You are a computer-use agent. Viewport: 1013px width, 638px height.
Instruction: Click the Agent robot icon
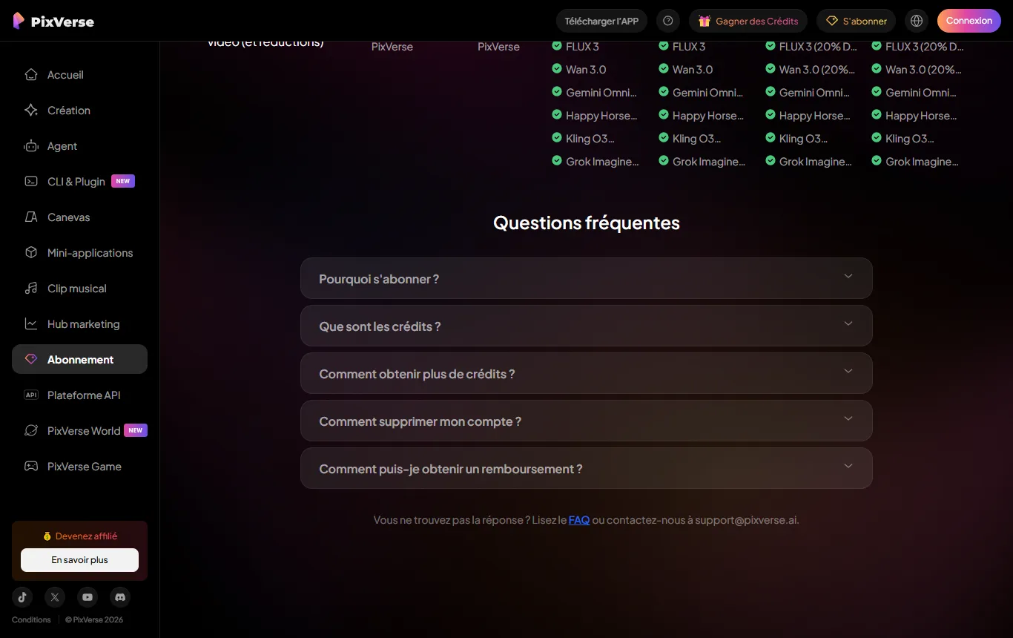[x=31, y=146]
